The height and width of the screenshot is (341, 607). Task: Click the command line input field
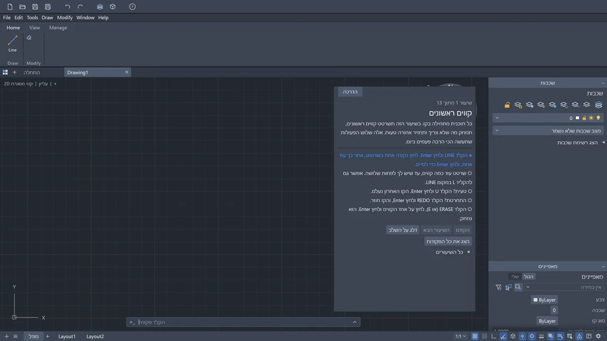point(243,322)
